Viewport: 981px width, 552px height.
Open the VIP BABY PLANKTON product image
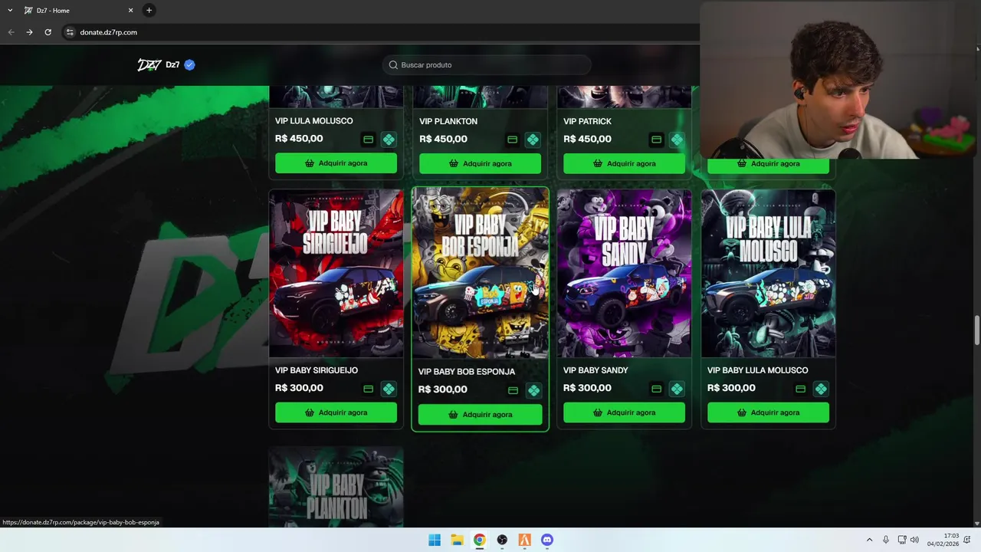(336, 487)
